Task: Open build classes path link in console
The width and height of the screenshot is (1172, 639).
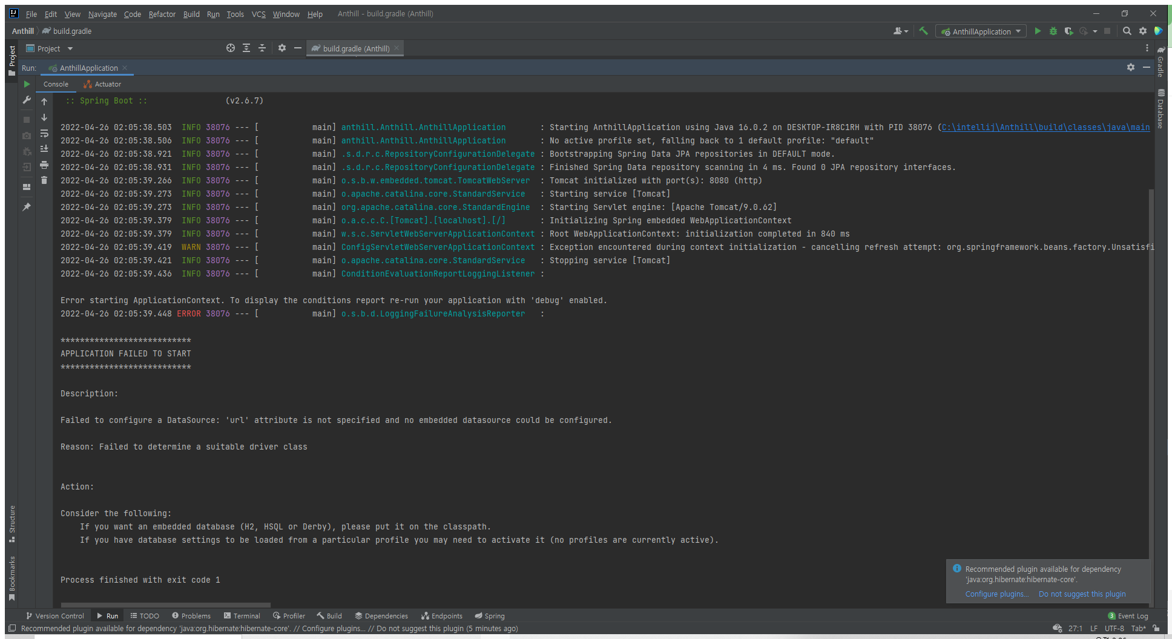Action: click(1045, 127)
